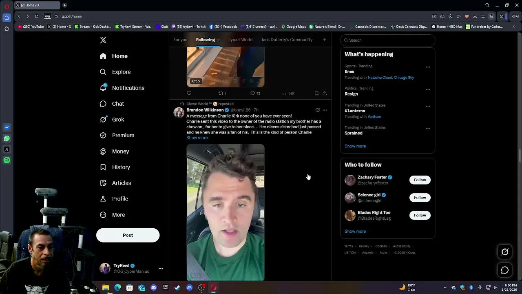The image size is (522, 294).
Task: Open Grok action on Brandon Wilkinson post
Action: click(x=317, y=110)
